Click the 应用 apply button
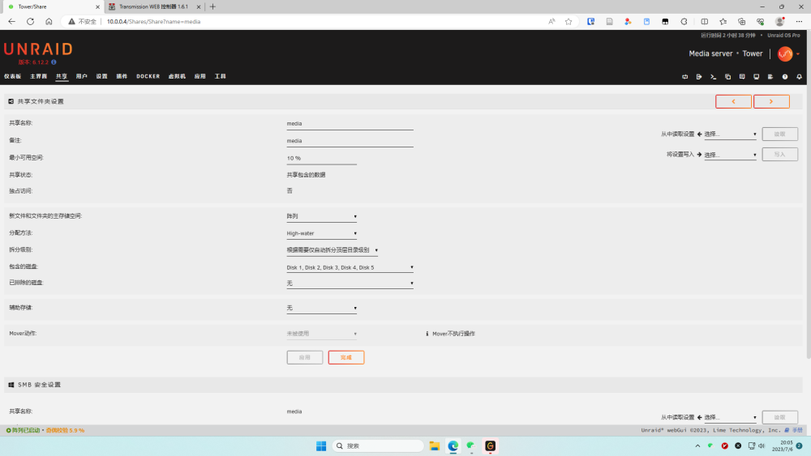 [305, 357]
